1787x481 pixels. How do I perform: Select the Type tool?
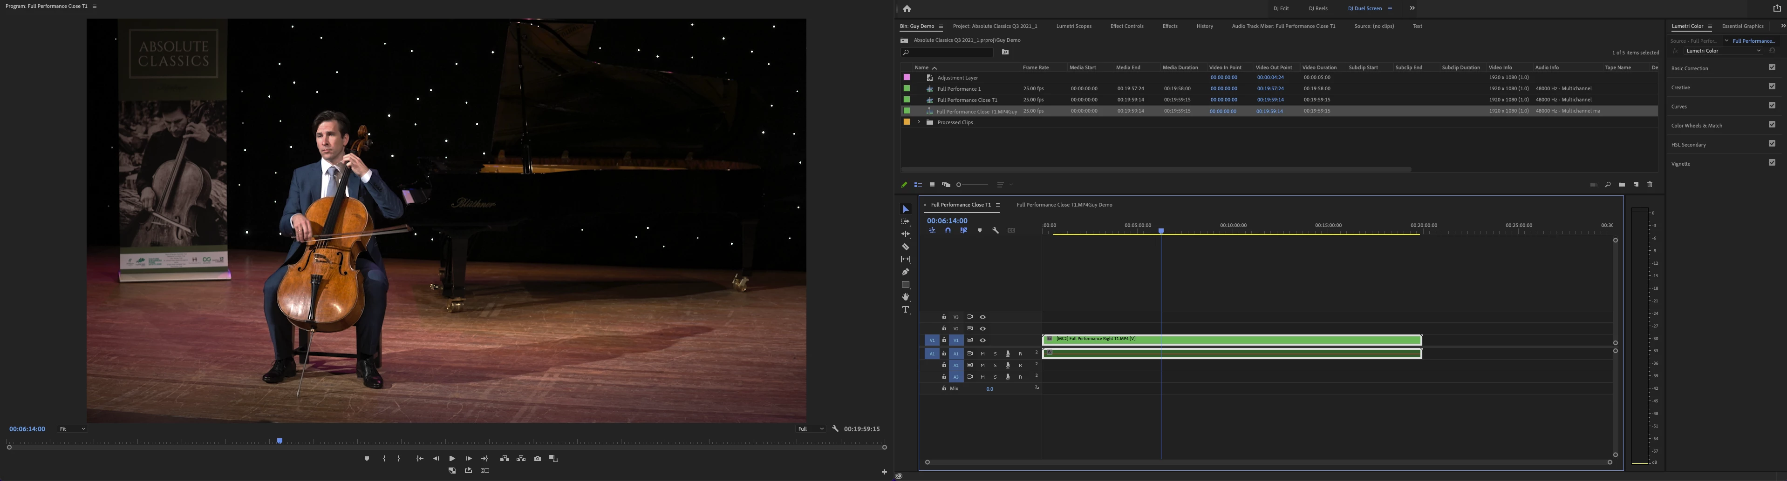coord(905,310)
